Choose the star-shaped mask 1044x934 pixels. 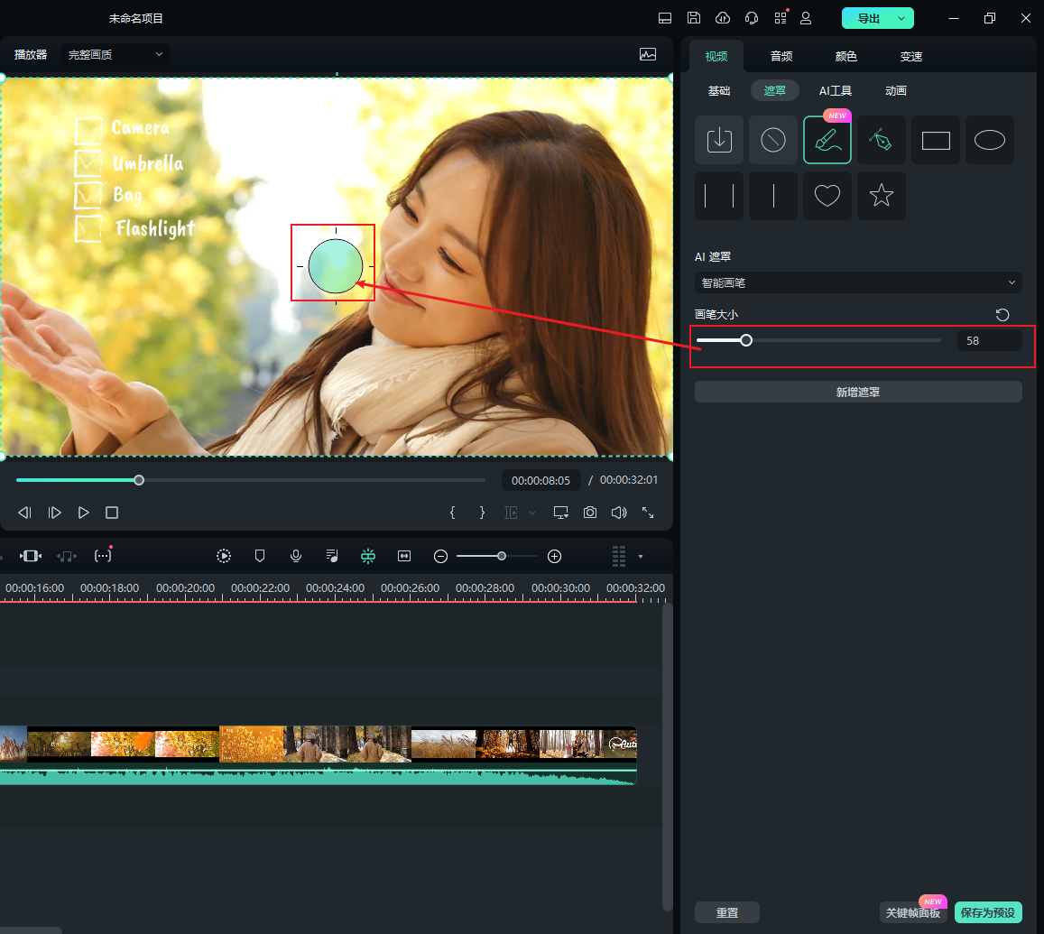pyautogui.click(x=881, y=196)
